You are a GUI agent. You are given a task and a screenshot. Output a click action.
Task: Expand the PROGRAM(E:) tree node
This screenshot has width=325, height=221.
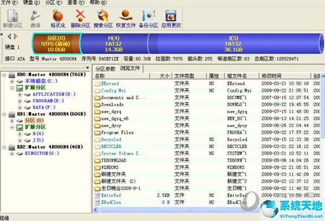(19, 101)
